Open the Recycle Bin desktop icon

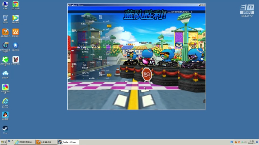tap(5, 19)
